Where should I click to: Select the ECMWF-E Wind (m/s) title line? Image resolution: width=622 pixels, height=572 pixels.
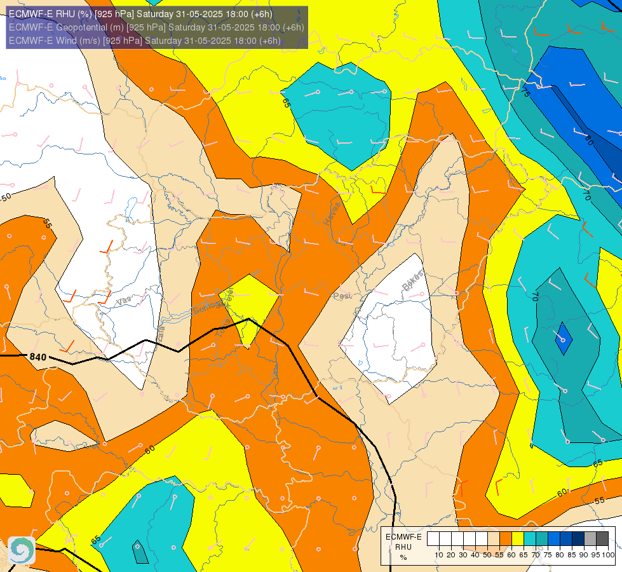[144, 41]
